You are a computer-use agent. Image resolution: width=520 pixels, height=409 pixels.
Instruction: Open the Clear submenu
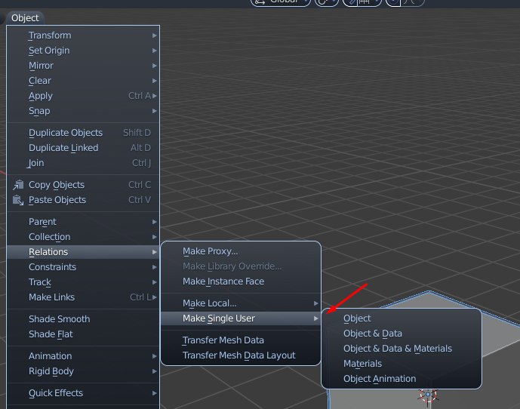tap(83, 81)
